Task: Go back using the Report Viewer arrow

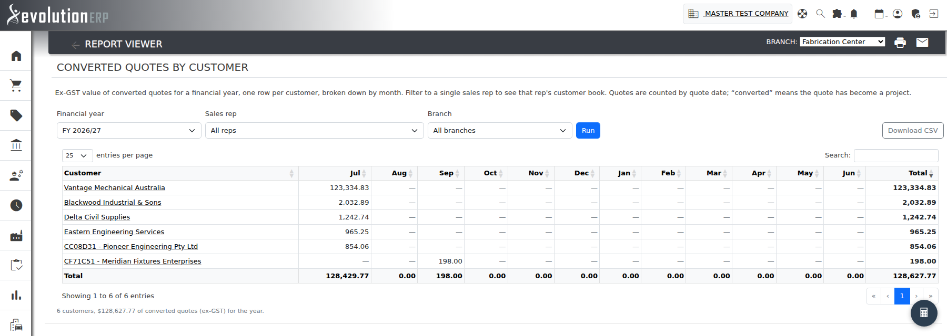Action: [76, 45]
